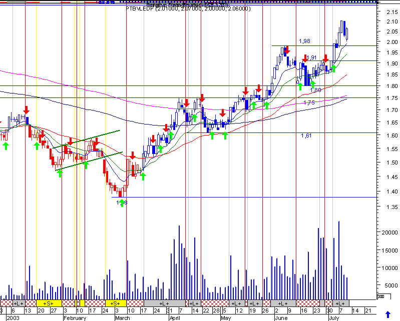Select the yellow +S+ segment above March 3
The width and height of the screenshot is (400, 321).
[x=116, y=303]
